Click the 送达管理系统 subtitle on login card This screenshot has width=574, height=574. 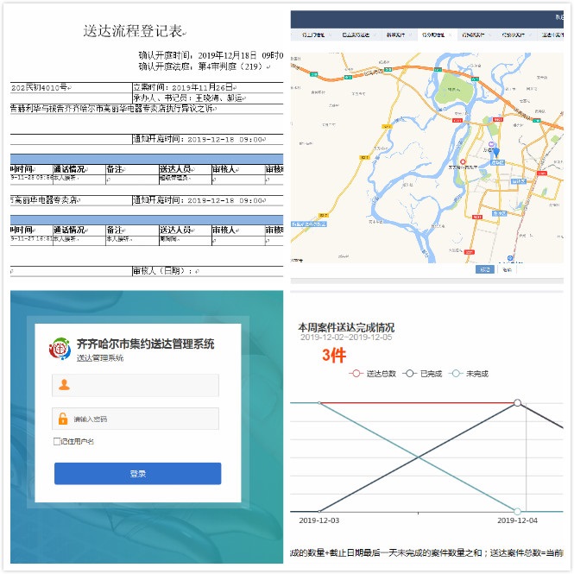point(100,358)
